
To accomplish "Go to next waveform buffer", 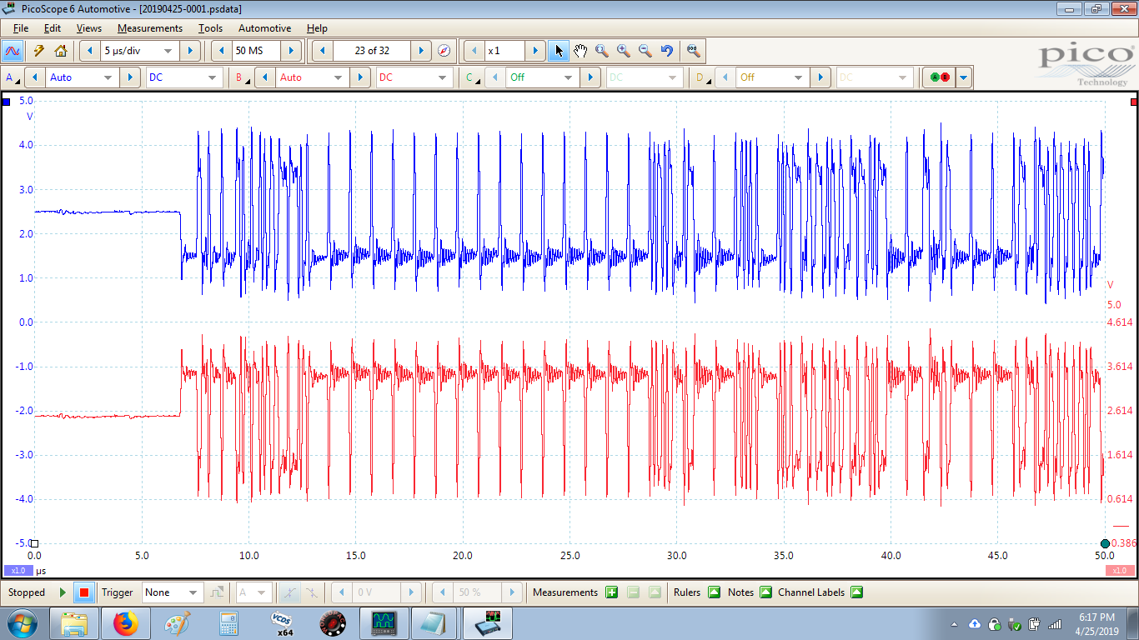I will [x=422, y=51].
